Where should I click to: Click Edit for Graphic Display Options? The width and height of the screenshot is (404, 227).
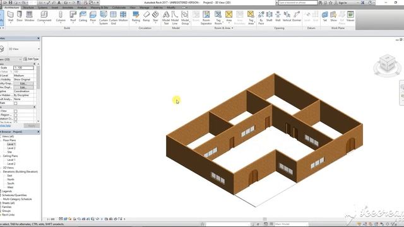23,88
